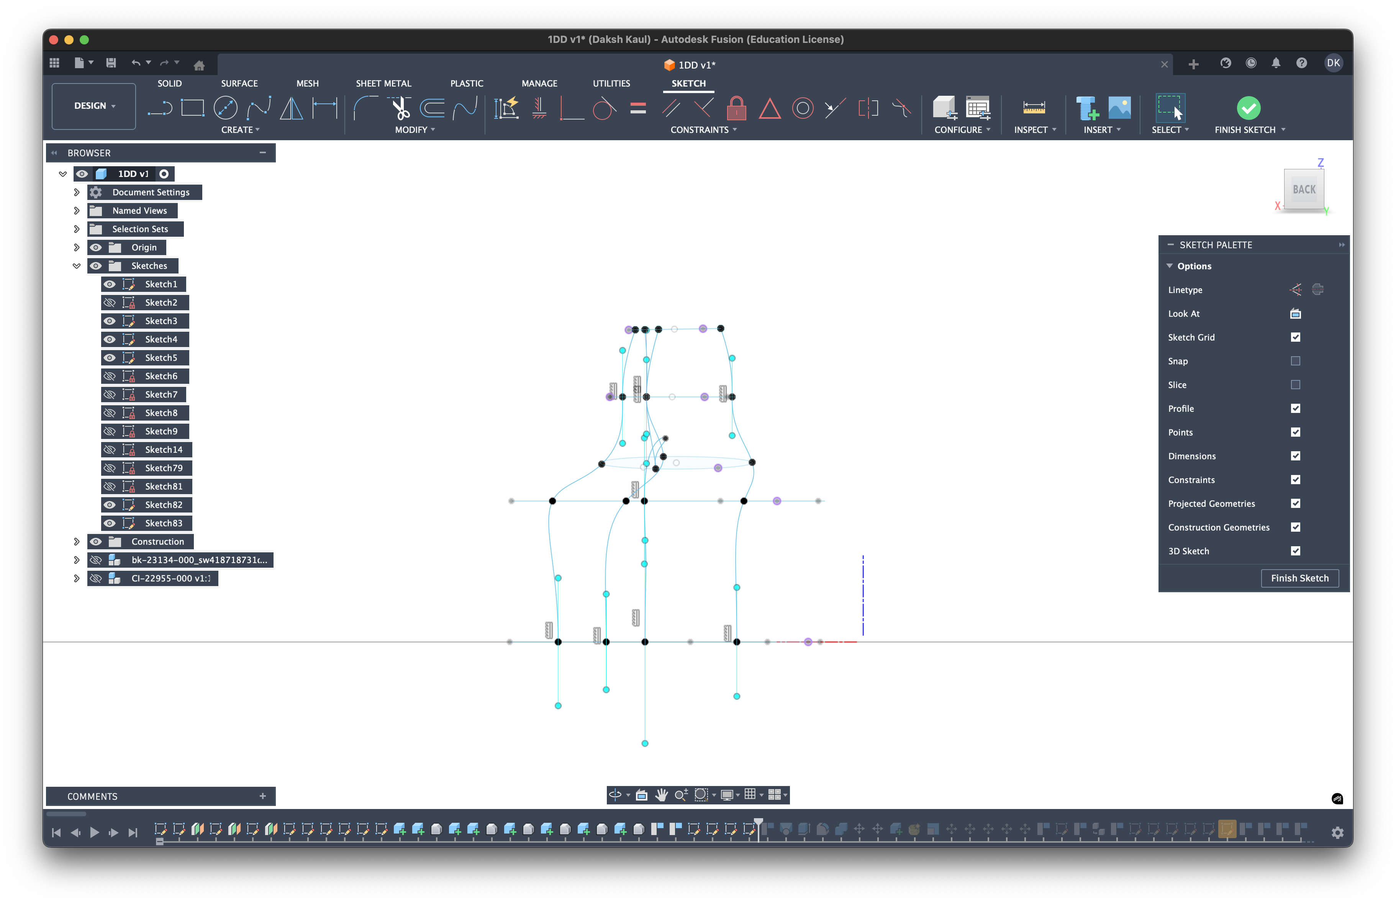Select the Trim scissors tool
This screenshot has height=904, width=1396.
click(x=400, y=108)
